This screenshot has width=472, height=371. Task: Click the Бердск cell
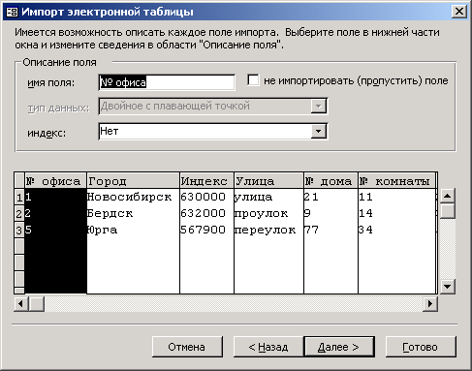click(133, 213)
